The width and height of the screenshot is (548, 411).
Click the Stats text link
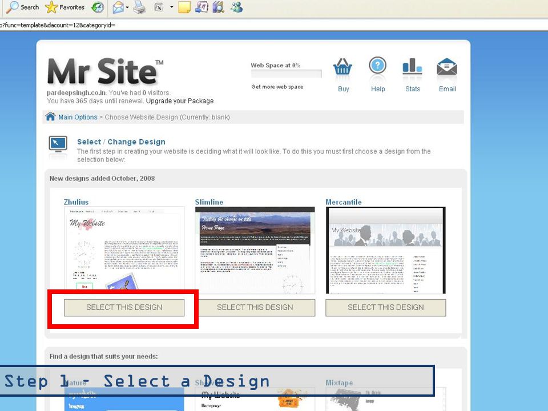(x=413, y=89)
